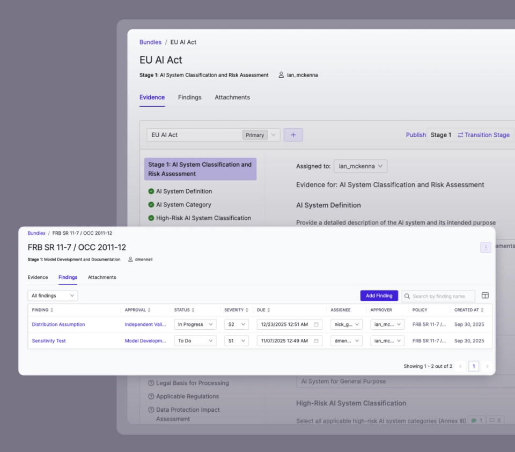Image resolution: width=515 pixels, height=452 pixels.
Task: Open the Distribution Assumption finding link
Action: click(x=58, y=324)
